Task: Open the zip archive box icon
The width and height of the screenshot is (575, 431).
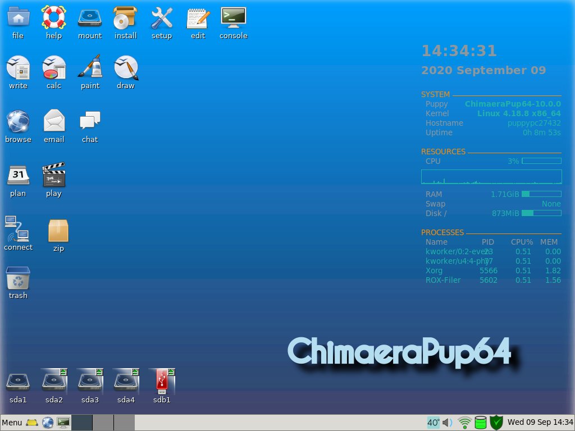Action: click(58, 231)
